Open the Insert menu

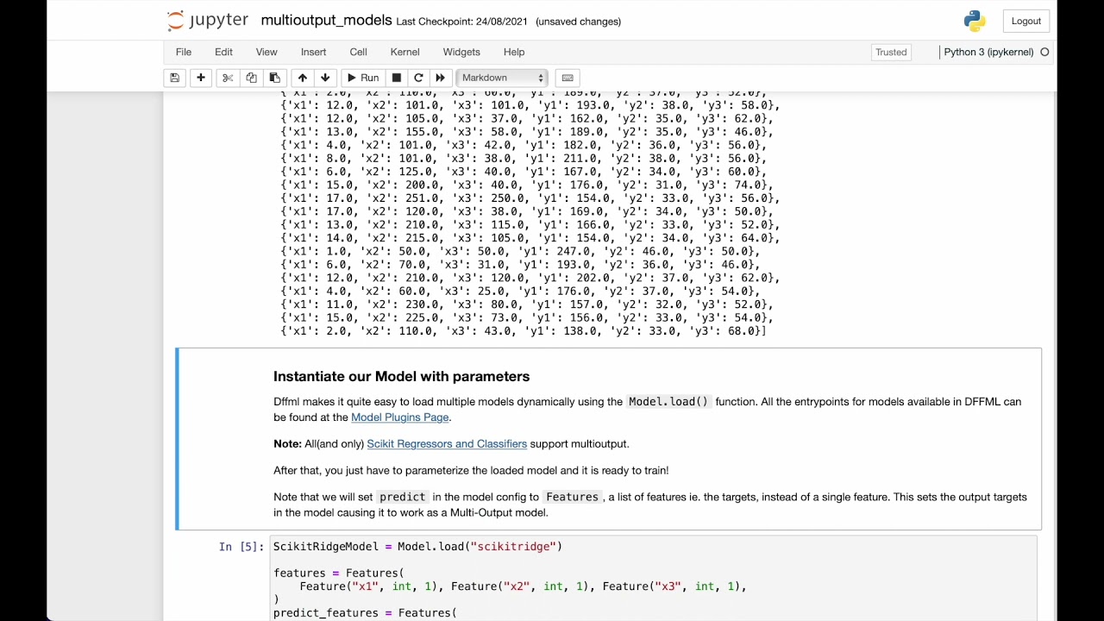coord(313,53)
